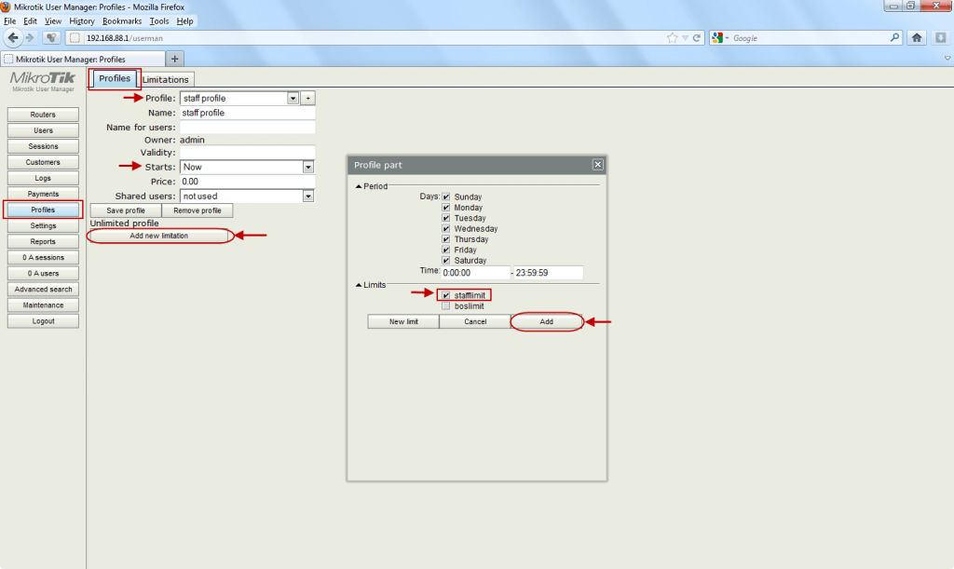Open the URL history dropdown arrow
This screenshot has width=954, height=569.
[685, 37]
